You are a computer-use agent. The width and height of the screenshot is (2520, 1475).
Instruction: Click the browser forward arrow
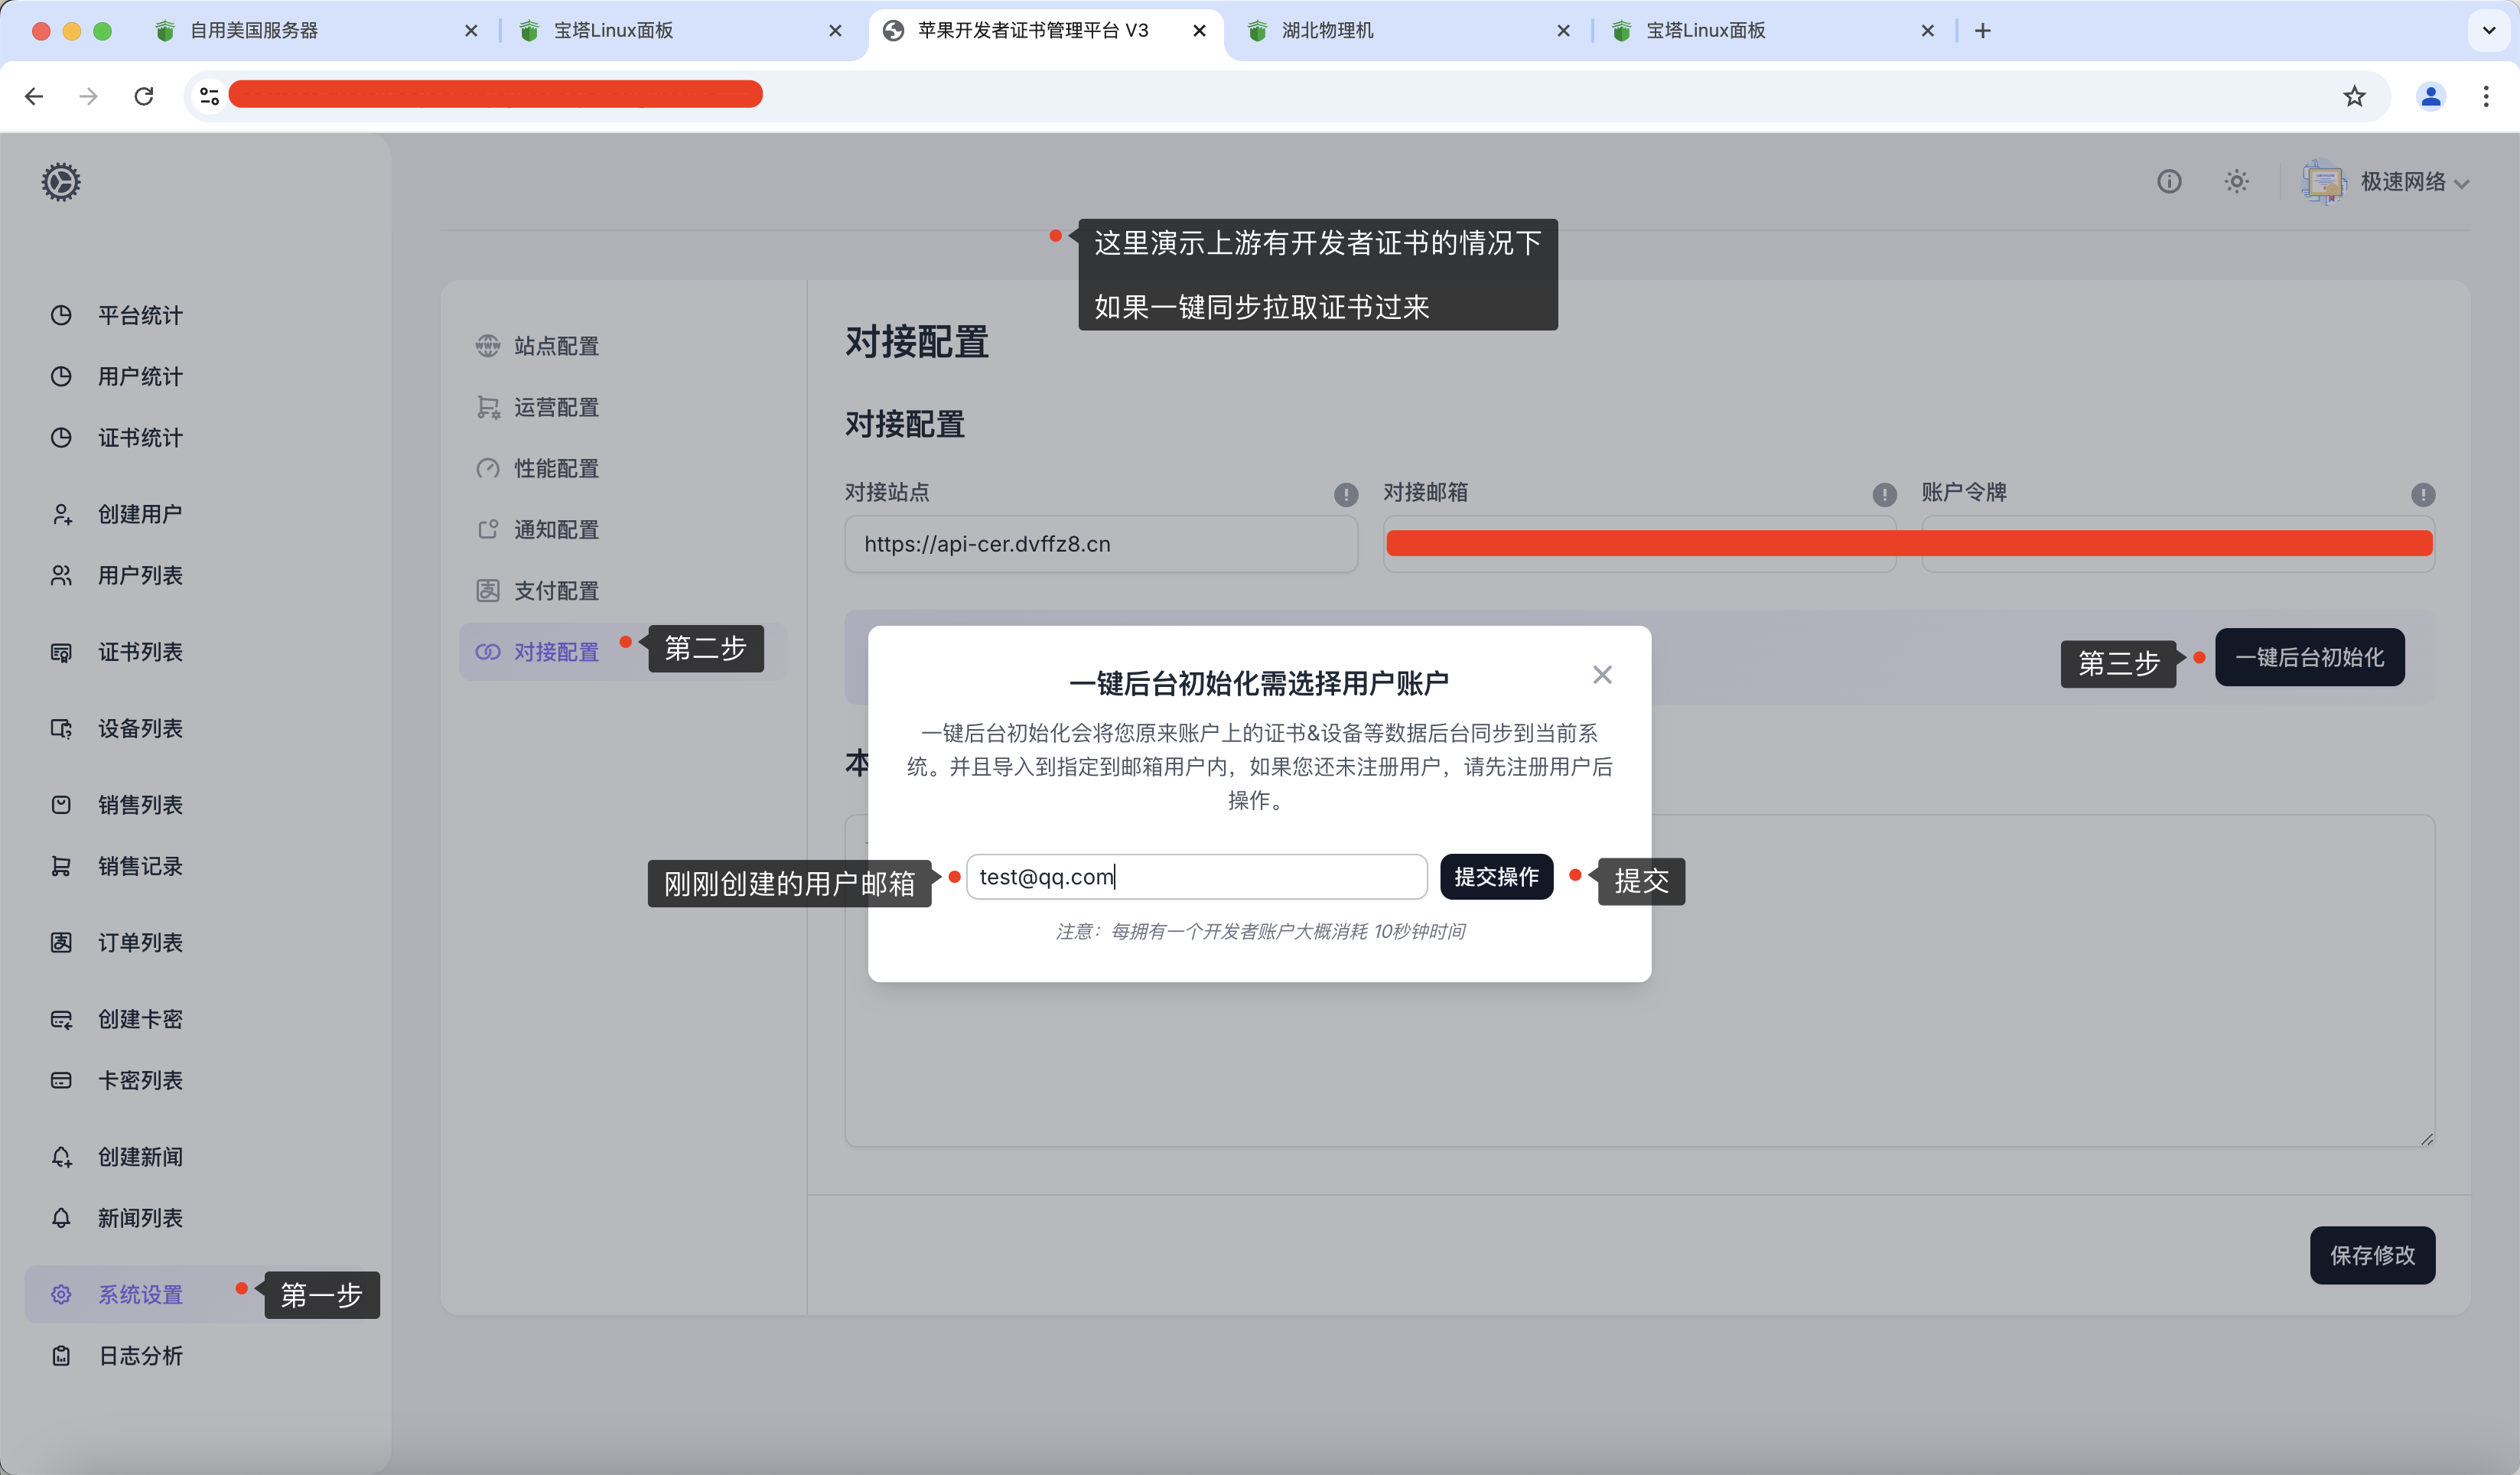(x=89, y=96)
